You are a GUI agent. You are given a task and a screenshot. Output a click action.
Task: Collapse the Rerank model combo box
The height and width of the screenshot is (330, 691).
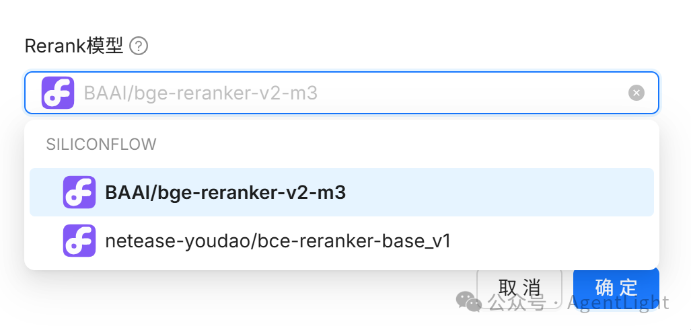(342, 93)
